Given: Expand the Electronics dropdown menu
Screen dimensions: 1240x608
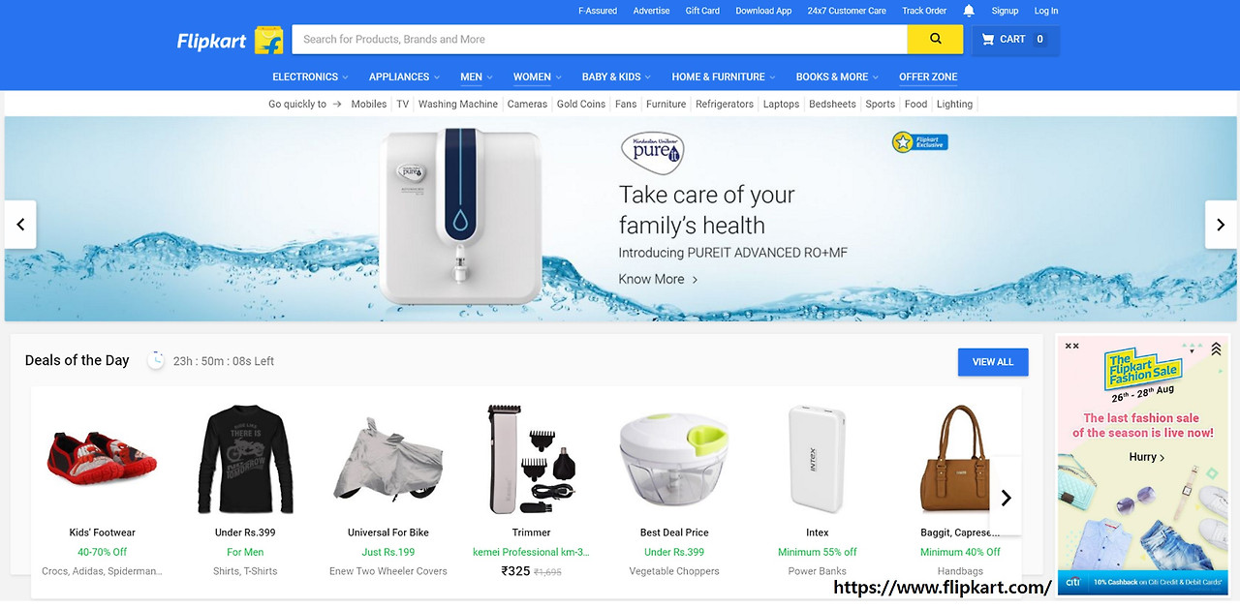Looking at the screenshot, I should coord(310,76).
